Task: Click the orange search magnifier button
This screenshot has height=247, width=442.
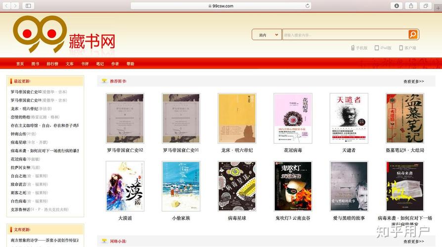Action: (x=413, y=35)
